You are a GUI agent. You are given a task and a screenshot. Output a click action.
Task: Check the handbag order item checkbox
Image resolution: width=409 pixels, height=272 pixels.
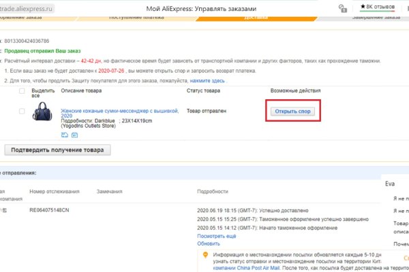tap(23, 111)
